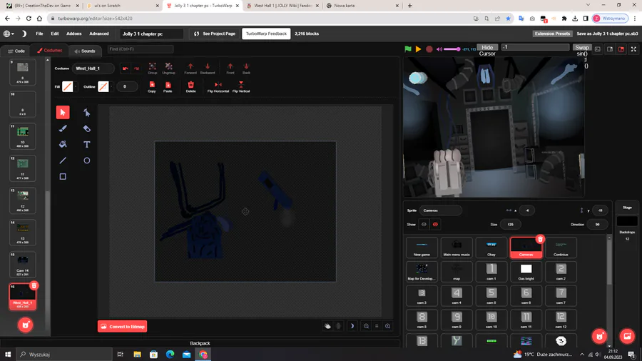Viewport: 642px width, 361px height.
Task: Click the Swap button above the stage
Action: pos(581,48)
